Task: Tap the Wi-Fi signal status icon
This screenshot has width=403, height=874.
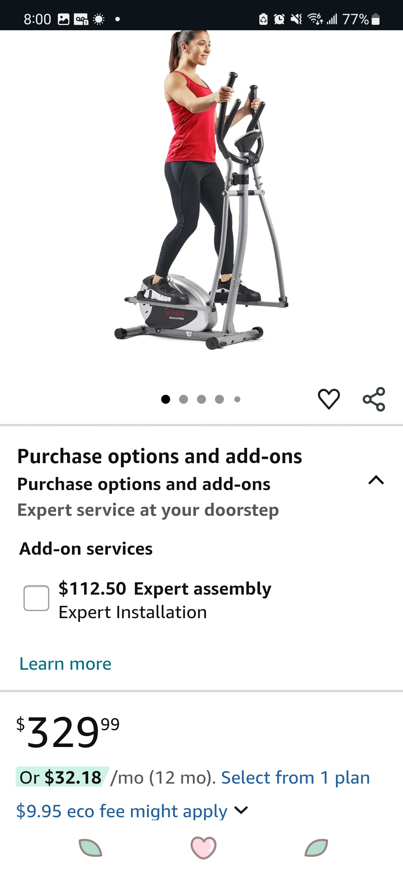Action: pos(315,19)
